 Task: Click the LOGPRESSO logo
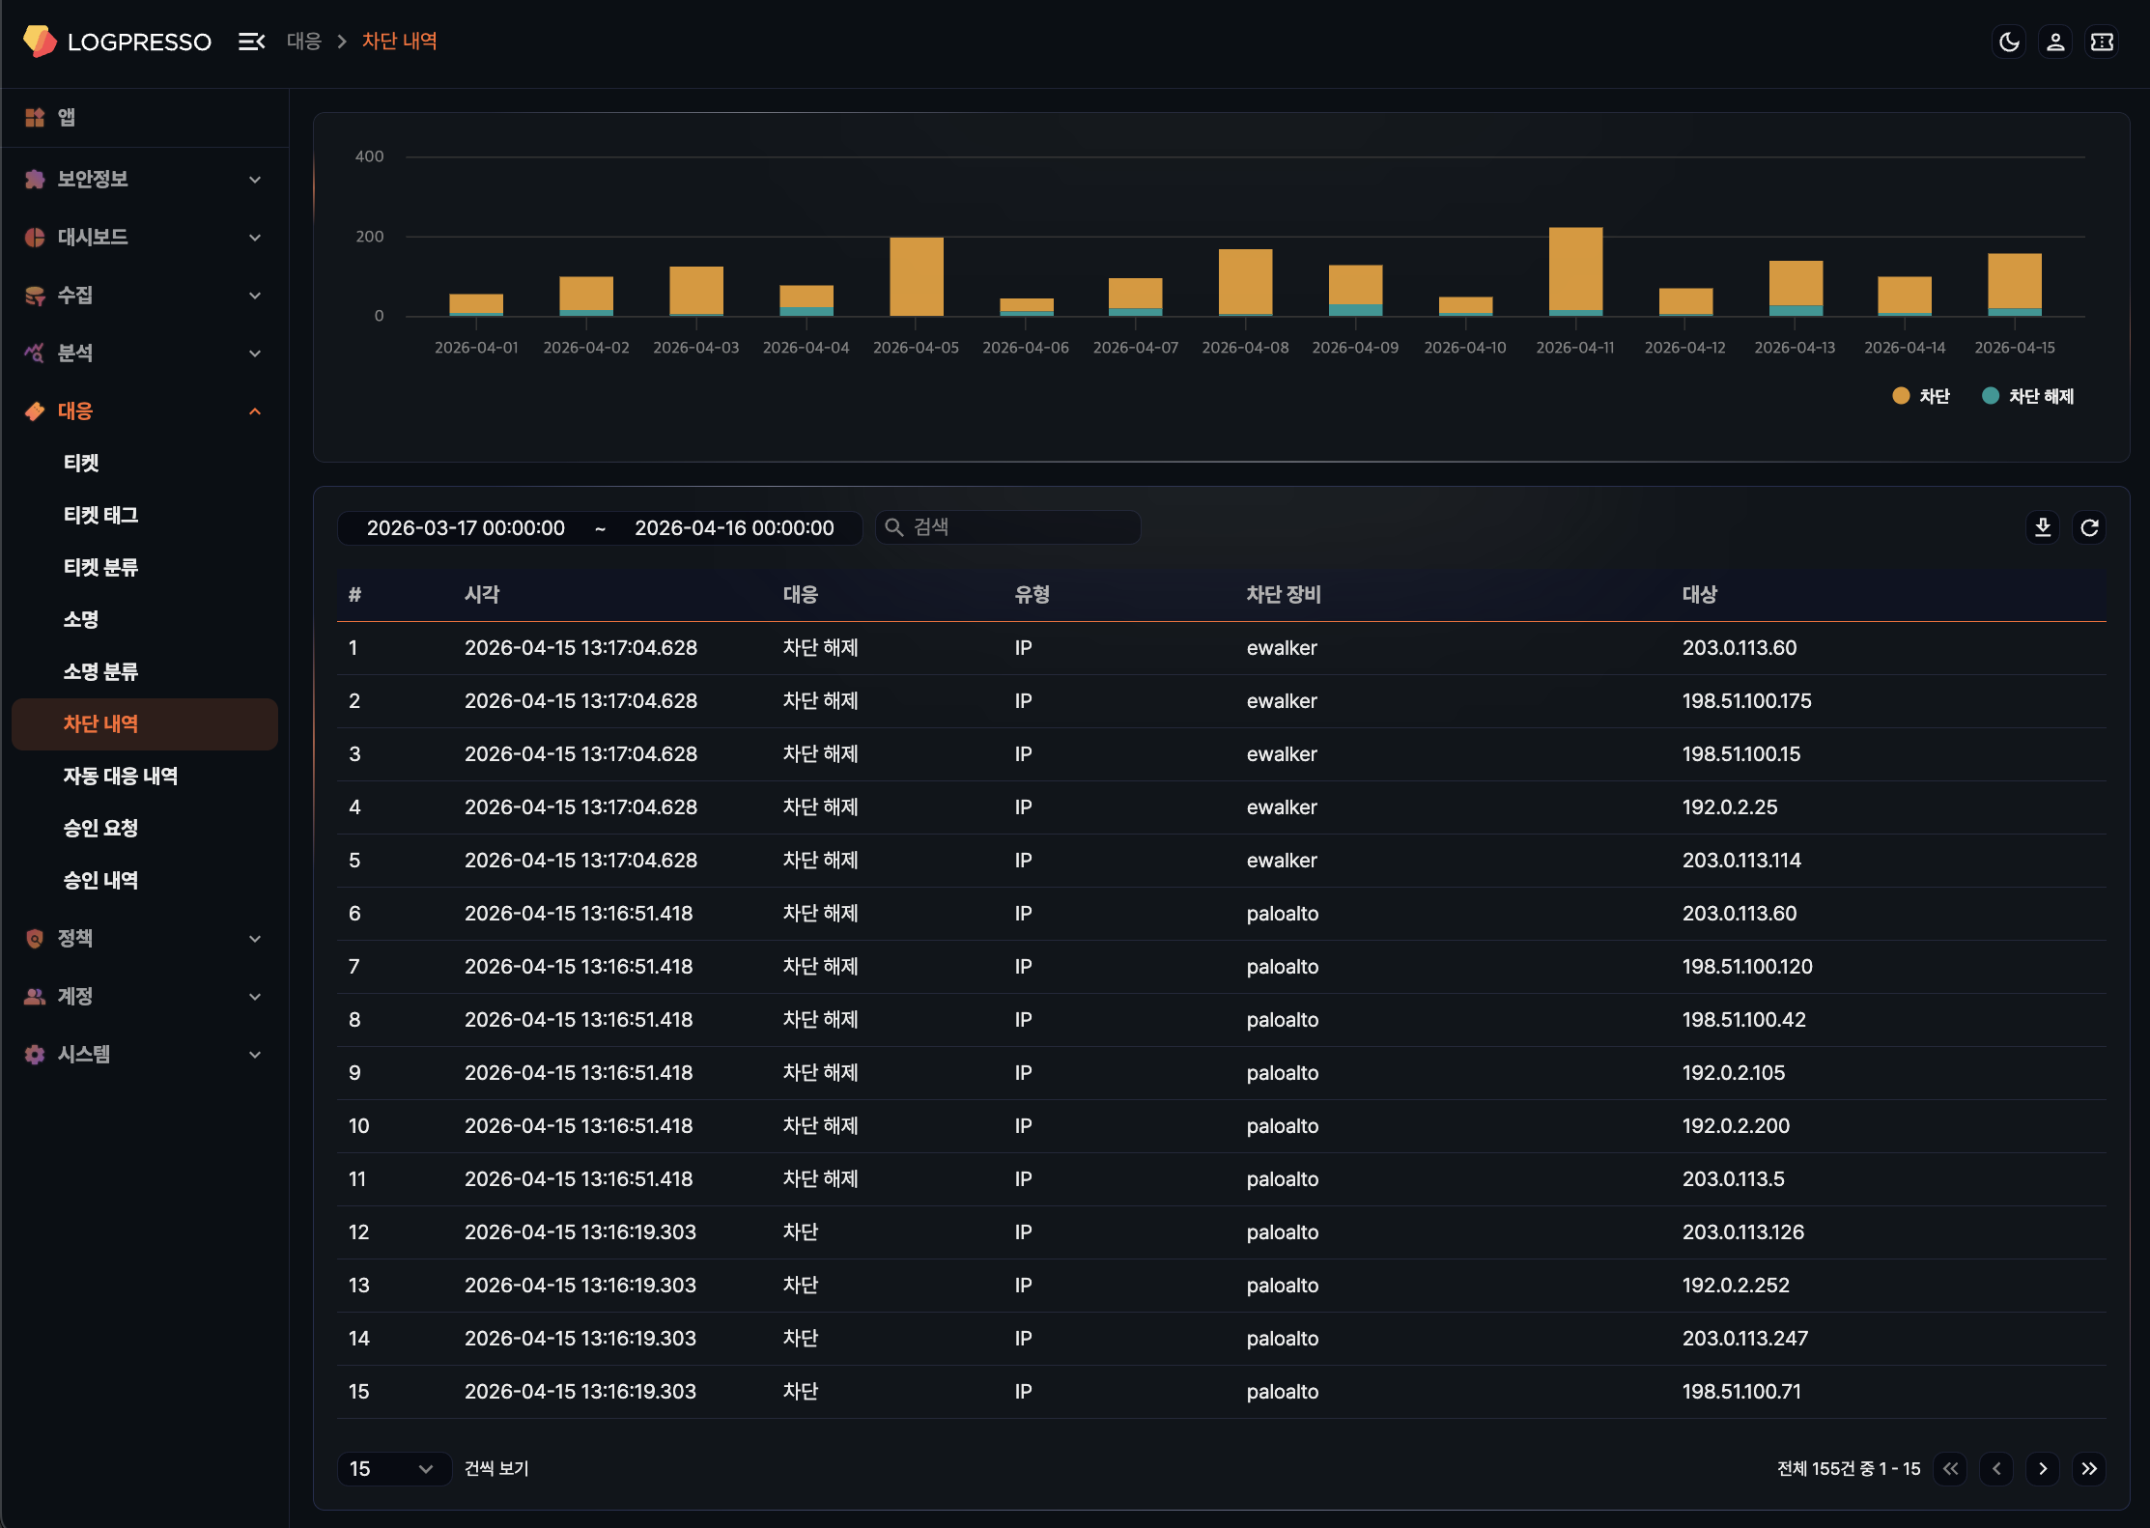[117, 42]
